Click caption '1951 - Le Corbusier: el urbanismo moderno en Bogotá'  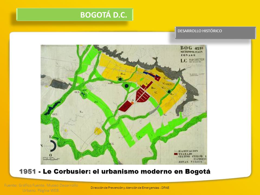click(115, 171)
